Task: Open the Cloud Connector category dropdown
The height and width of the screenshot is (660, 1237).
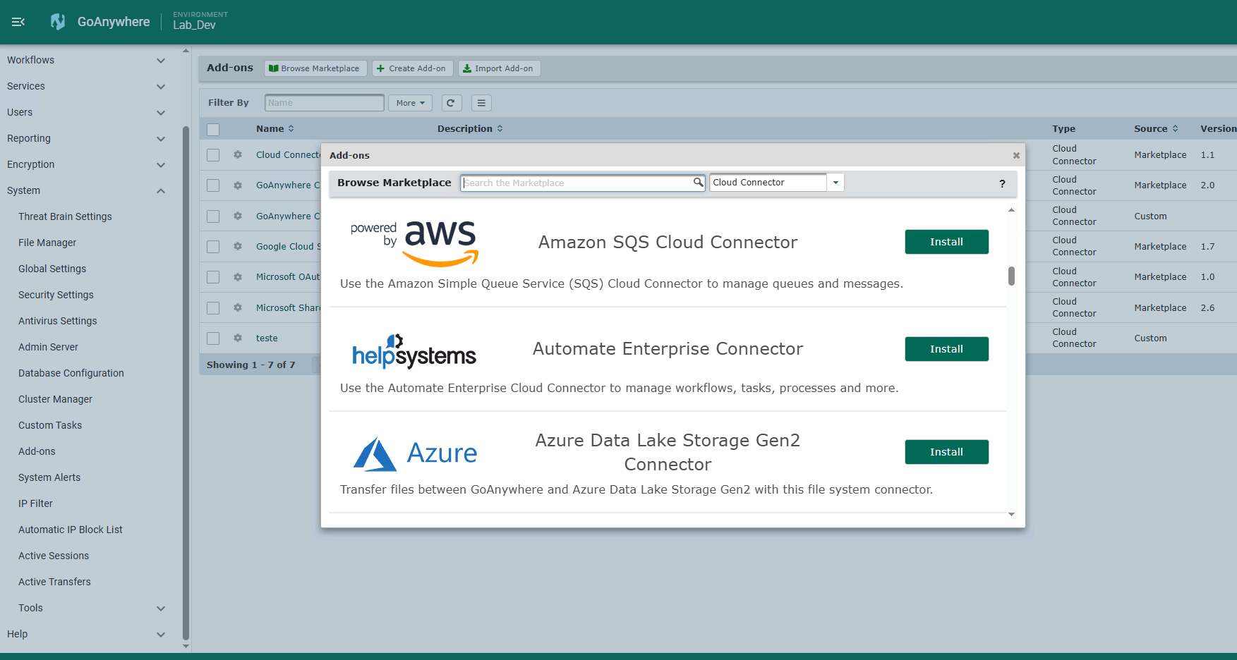Action: (835, 183)
